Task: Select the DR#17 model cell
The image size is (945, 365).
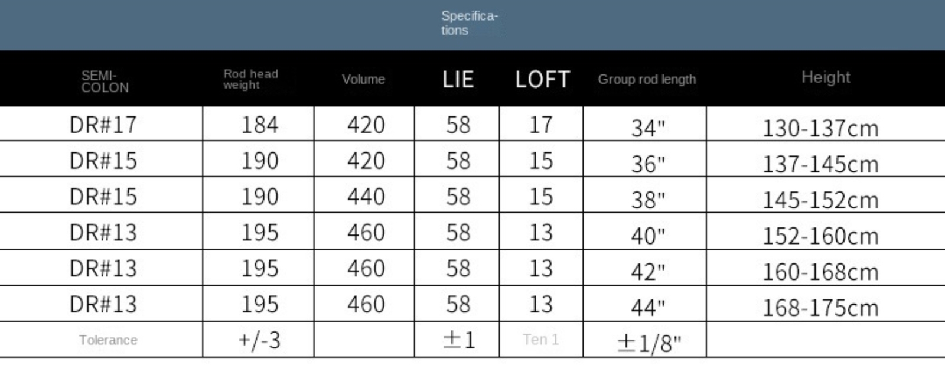Action: pyautogui.click(x=103, y=125)
